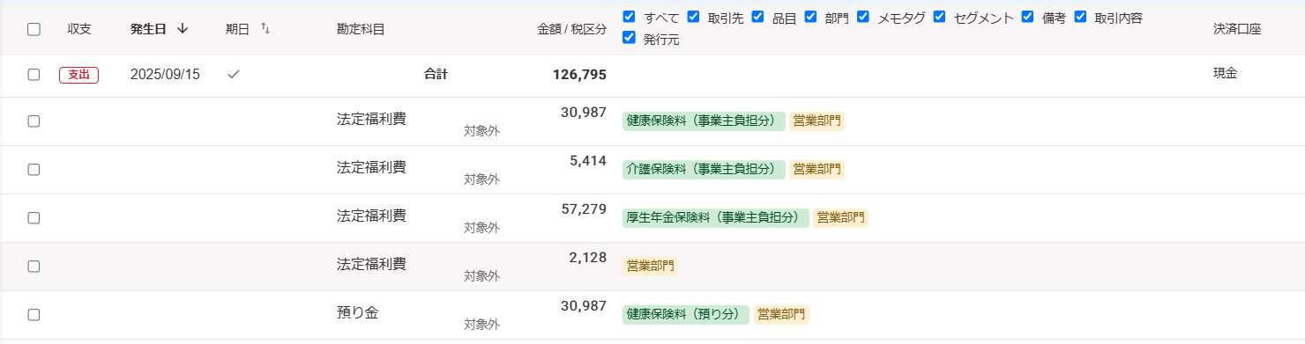Click the 決済口座 column header

[1237, 29]
